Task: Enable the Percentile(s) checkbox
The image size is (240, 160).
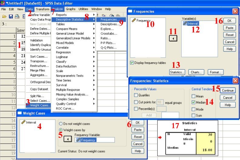Action: pyautogui.click(x=136, y=109)
